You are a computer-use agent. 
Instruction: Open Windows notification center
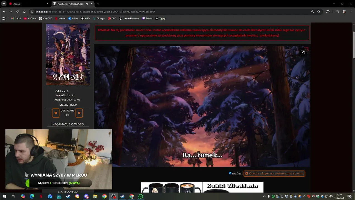(349, 196)
